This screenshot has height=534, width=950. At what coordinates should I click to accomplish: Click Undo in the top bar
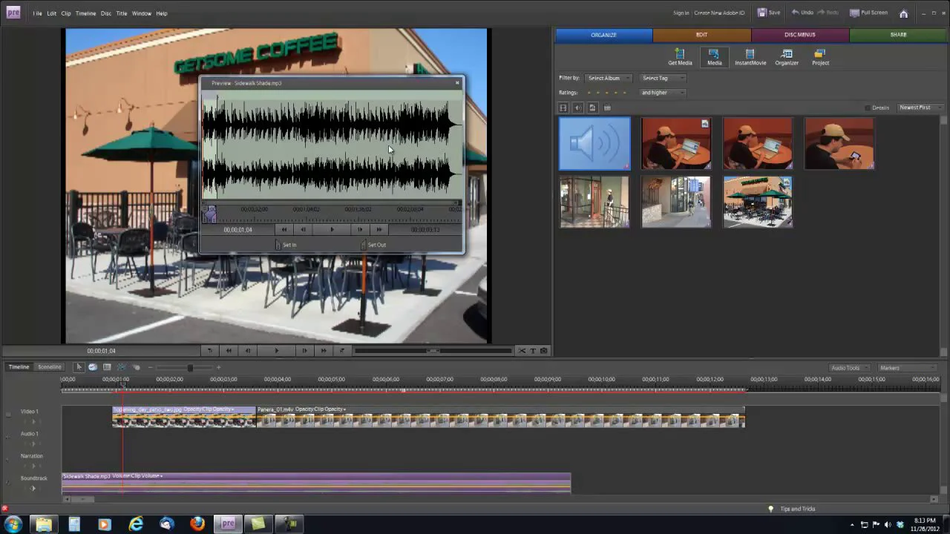[803, 13]
